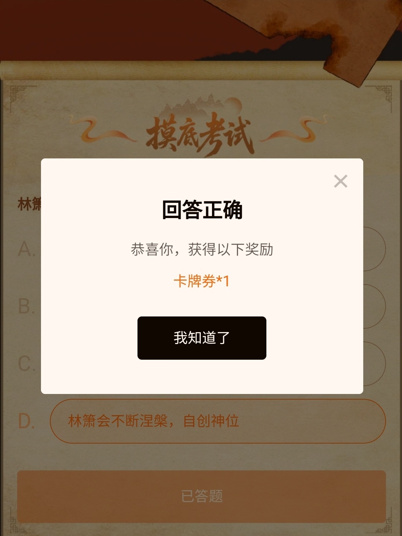Click the 卡牌券*1 reward text
This screenshot has width=402, height=536.
tap(202, 281)
